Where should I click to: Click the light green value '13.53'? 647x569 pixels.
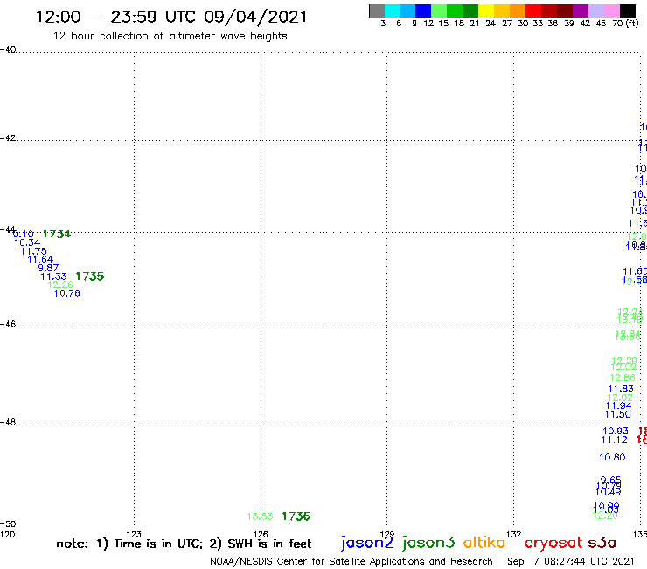(x=260, y=516)
